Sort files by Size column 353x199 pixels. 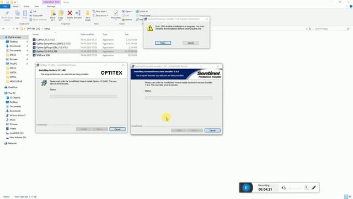pyautogui.click(x=126, y=34)
